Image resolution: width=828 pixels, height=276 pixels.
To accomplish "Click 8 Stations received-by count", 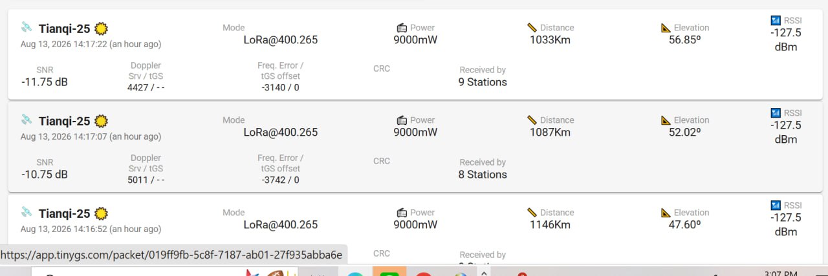I will point(483,175).
